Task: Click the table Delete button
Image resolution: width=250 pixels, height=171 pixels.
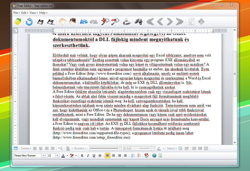Action: pos(26,149)
